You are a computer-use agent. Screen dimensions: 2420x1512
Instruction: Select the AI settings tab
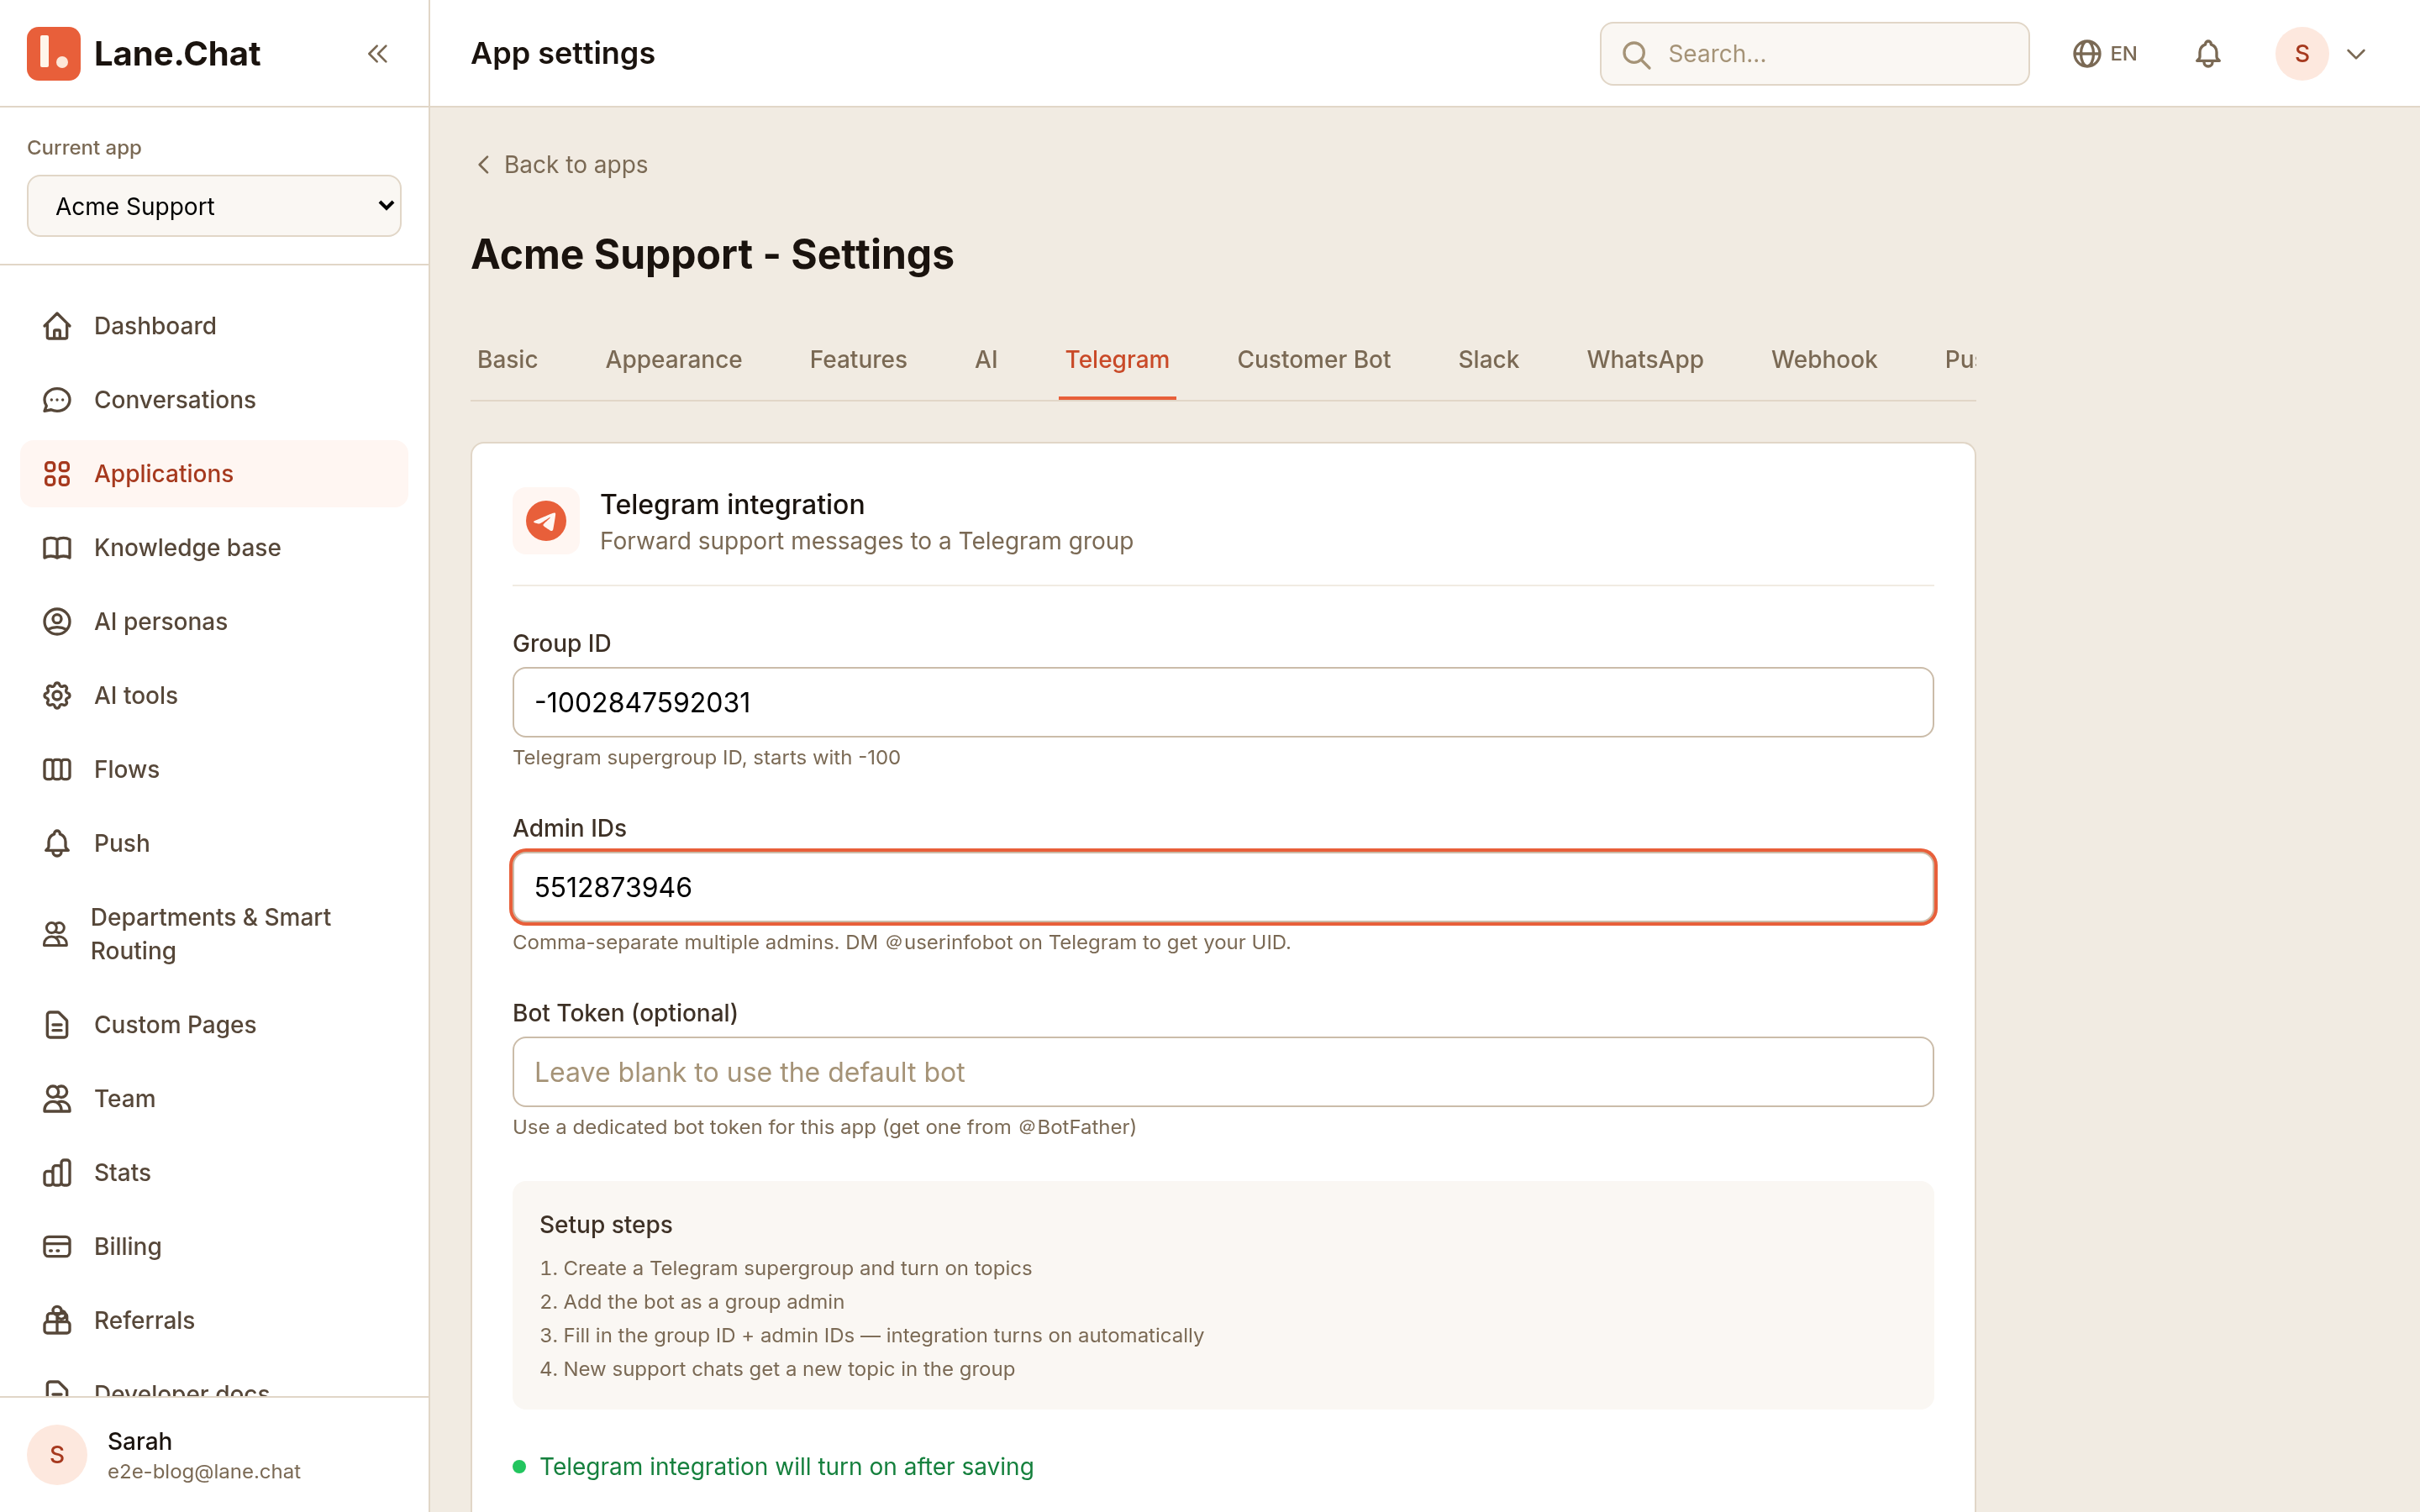point(986,360)
